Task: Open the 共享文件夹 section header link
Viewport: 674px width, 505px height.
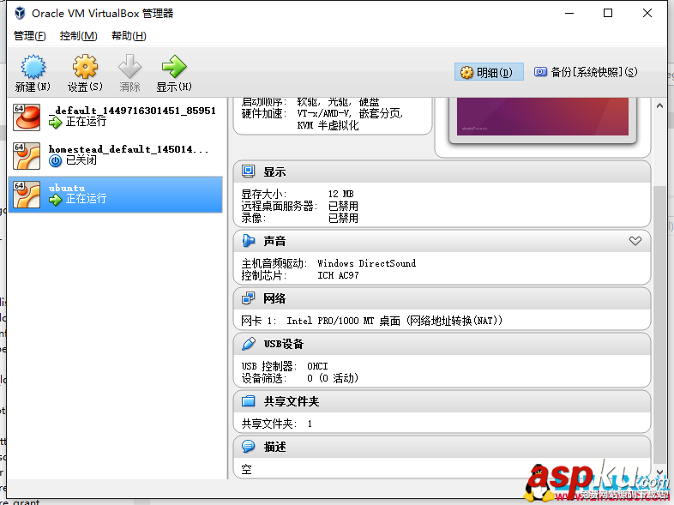Action: [292, 401]
